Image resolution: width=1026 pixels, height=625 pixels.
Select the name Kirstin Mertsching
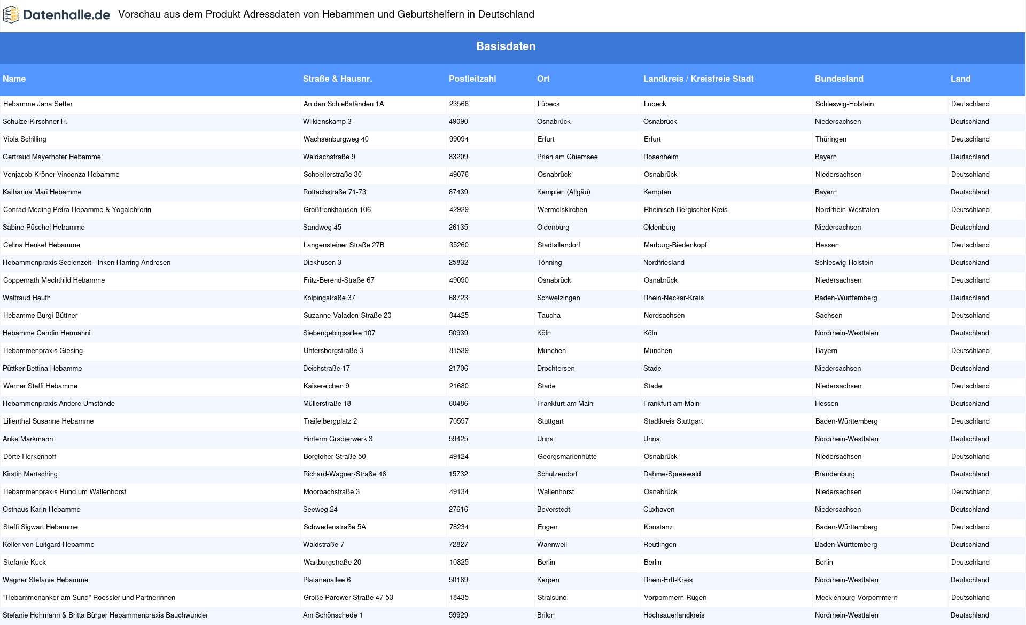(x=30, y=474)
